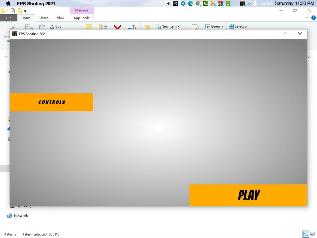Click the Telegram icon in the menu bar

(183, 3)
